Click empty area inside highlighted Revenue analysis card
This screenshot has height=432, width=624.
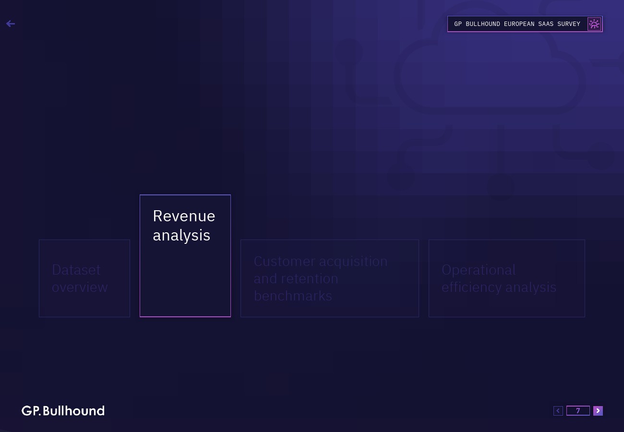[185, 283]
